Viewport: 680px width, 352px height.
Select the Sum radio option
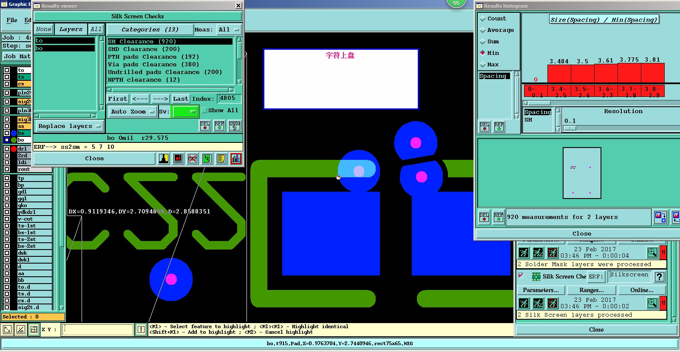[x=483, y=42]
